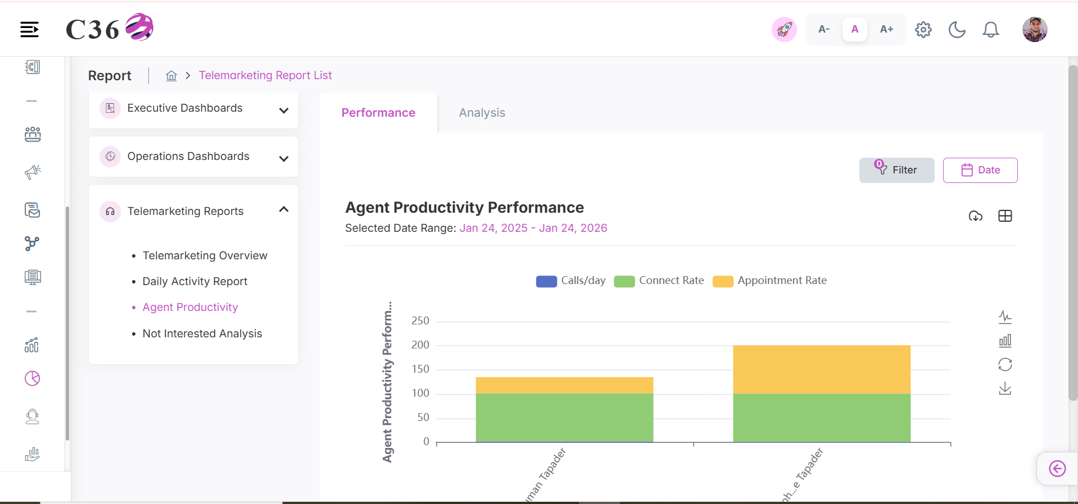
Task: Switch to the Analysis tab
Action: pyautogui.click(x=482, y=113)
